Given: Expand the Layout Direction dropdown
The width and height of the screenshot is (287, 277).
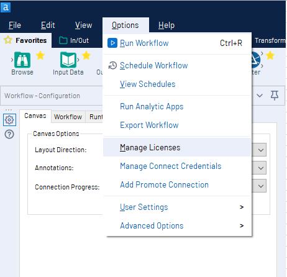Looking at the screenshot, I should pyautogui.click(x=261, y=150).
